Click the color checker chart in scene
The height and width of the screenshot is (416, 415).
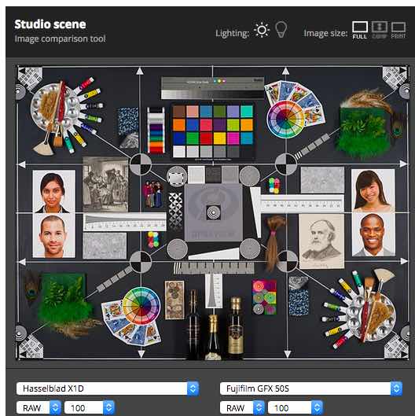pos(213,131)
